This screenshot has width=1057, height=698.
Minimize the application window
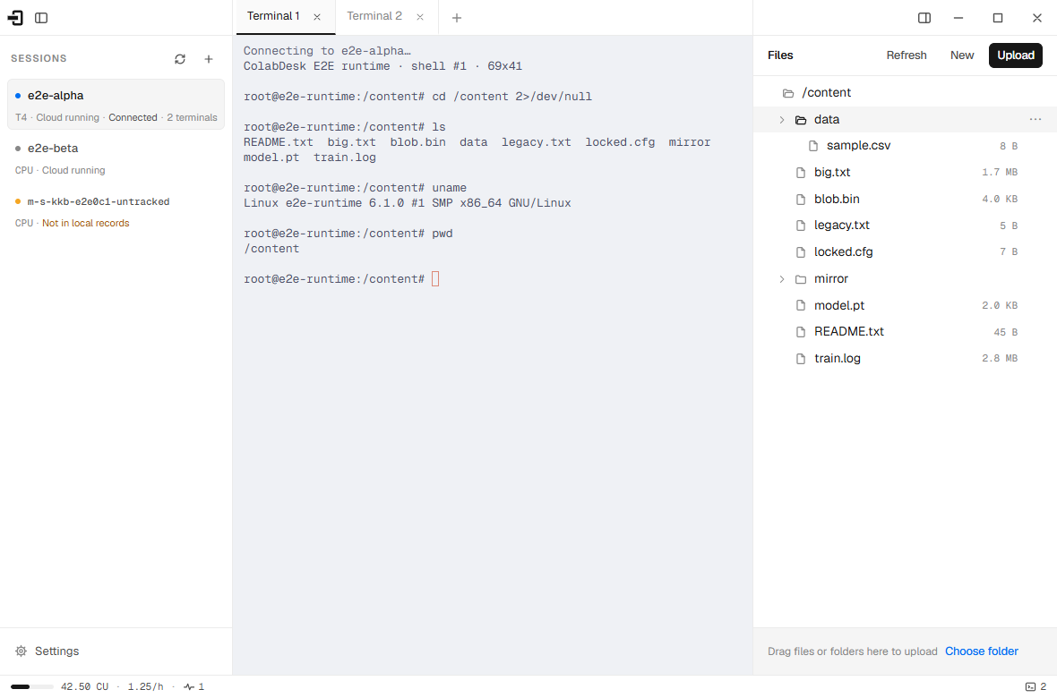pyautogui.click(x=958, y=18)
